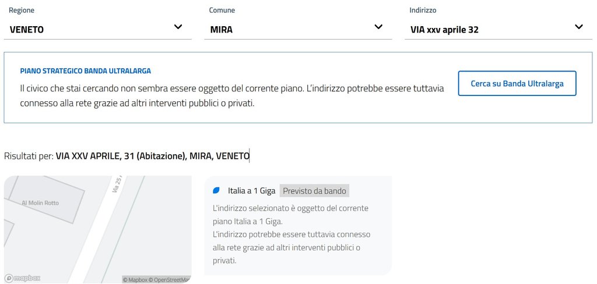Viewport: 597px width, 284px height.
Task: Click the Regione field label
Action: tap(22, 10)
